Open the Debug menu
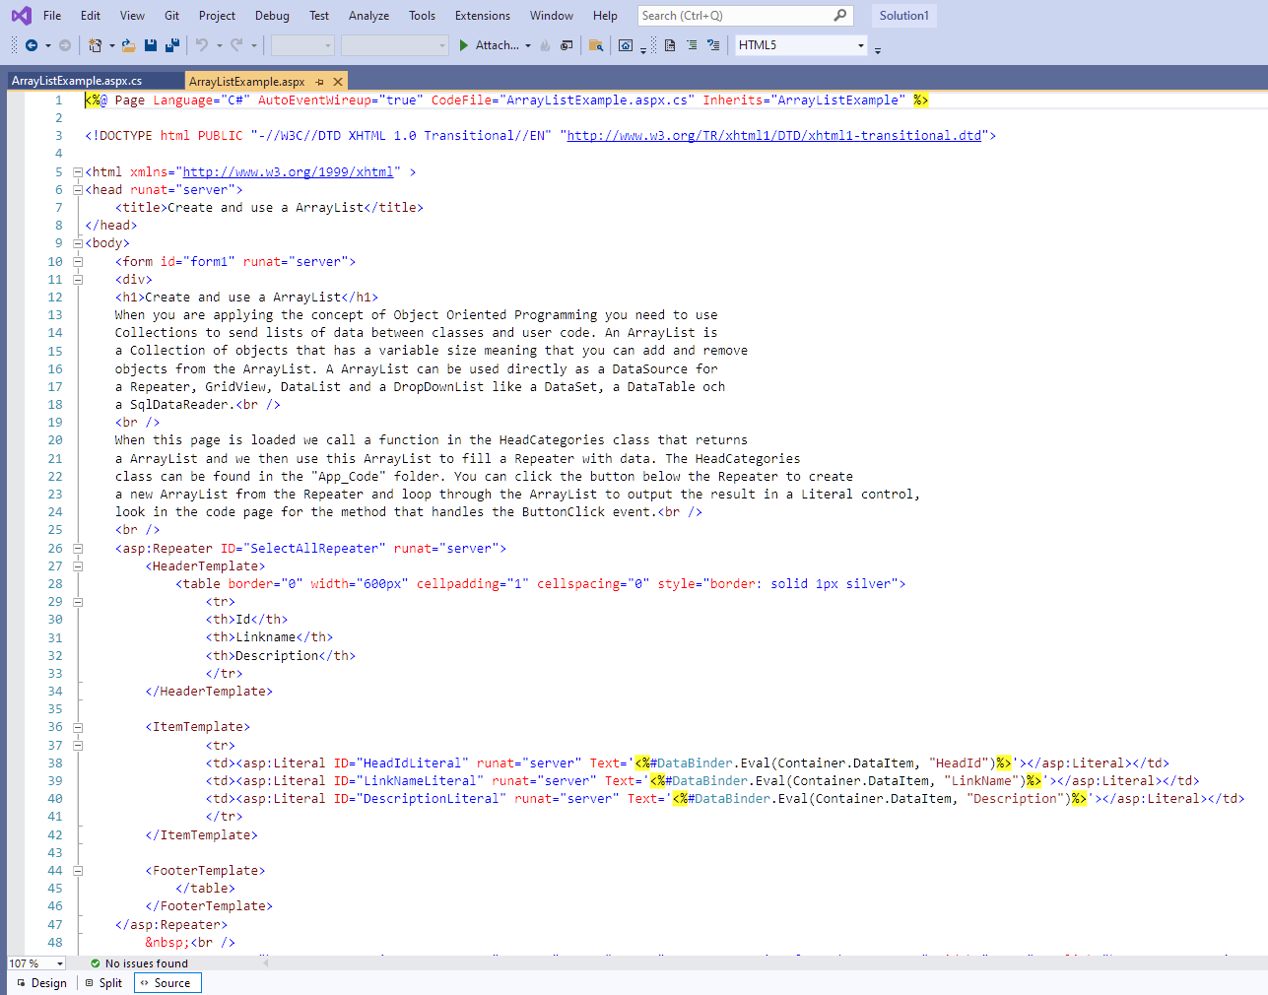1268x995 pixels. pyautogui.click(x=272, y=16)
